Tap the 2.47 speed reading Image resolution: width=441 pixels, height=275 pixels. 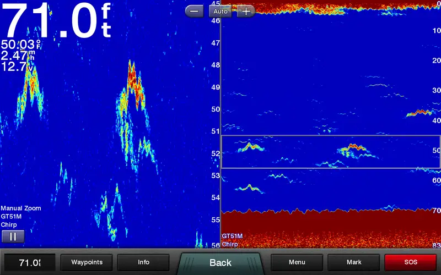[18, 56]
